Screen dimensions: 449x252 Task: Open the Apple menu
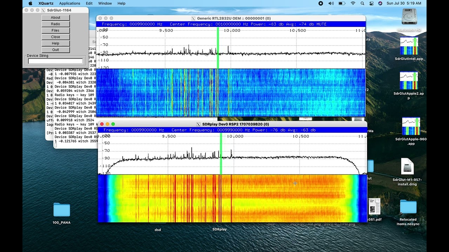tap(31, 3)
